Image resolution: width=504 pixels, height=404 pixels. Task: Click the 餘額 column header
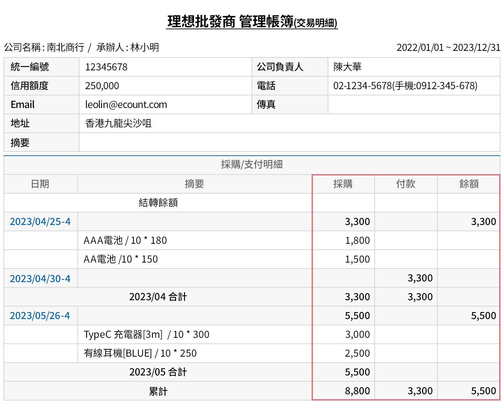[469, 184]
